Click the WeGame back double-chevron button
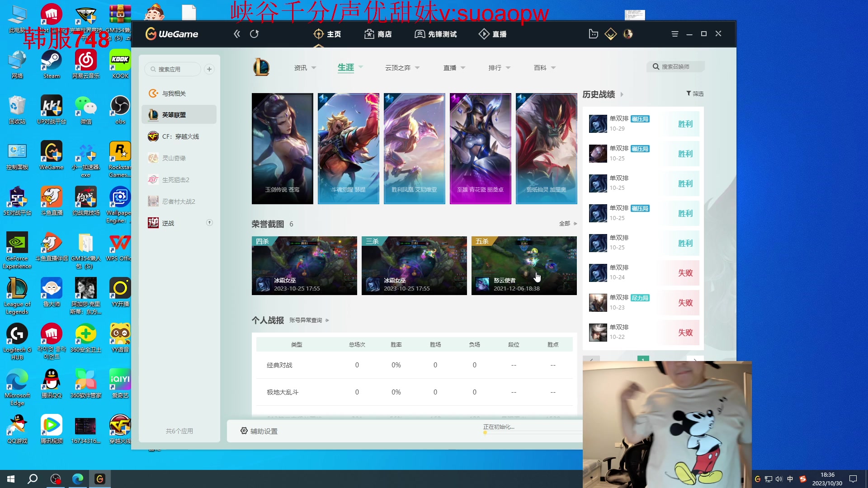 click(237, 34)
